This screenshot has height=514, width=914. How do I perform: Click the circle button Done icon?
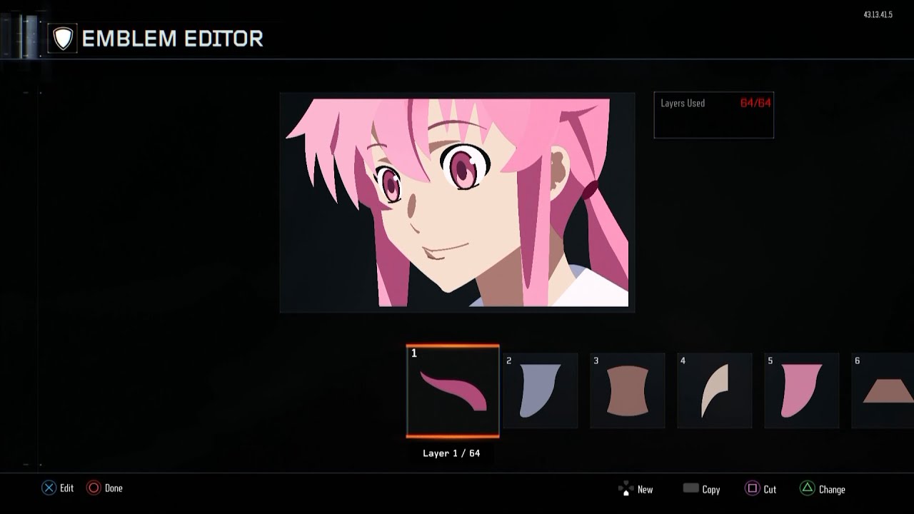[94, 488]
